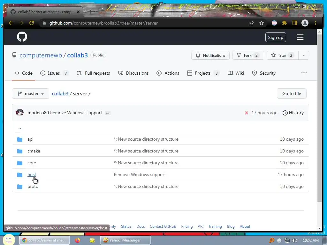This screenshot has width=327, height=245.
Task: Open the hamburger navigation menu
Action: click(300, 37)
